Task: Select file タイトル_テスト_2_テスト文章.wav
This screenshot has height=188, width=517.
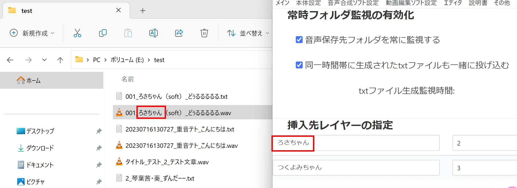Action: click(x=167, y=162)
